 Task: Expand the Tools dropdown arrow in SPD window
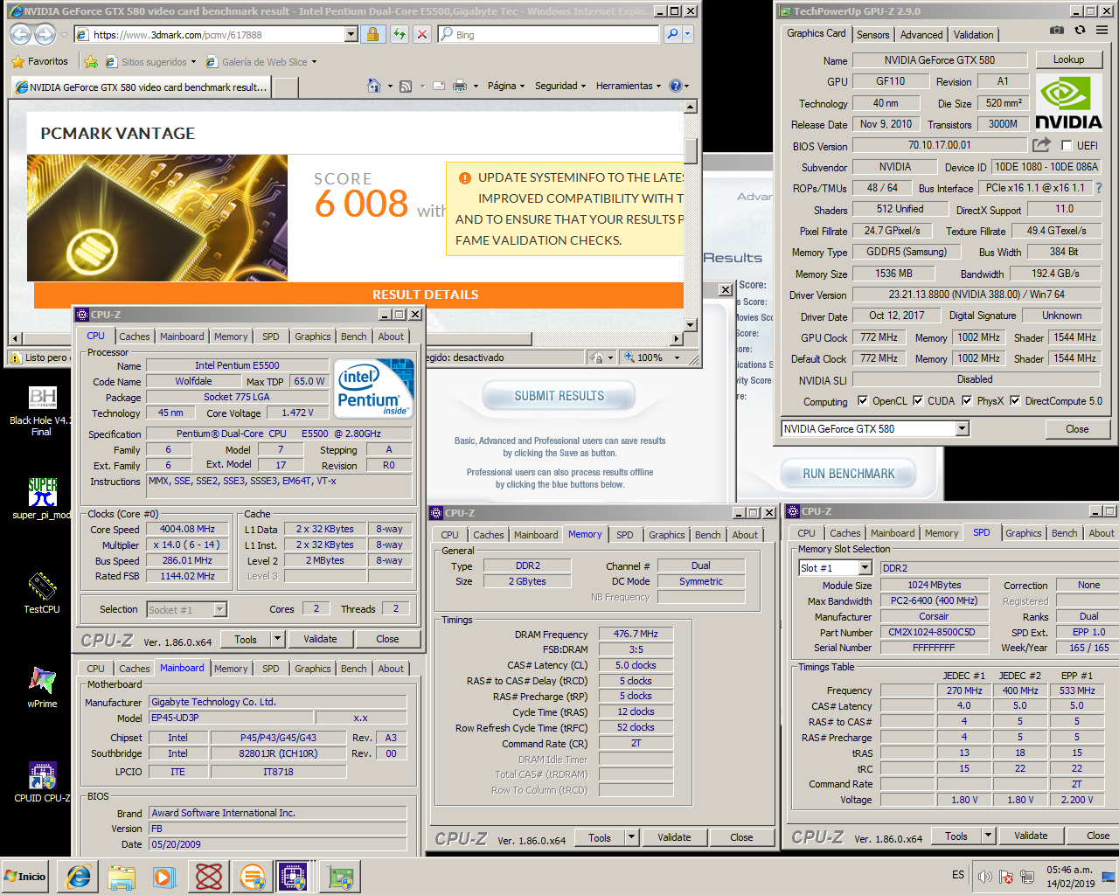(x=988, y=836)
